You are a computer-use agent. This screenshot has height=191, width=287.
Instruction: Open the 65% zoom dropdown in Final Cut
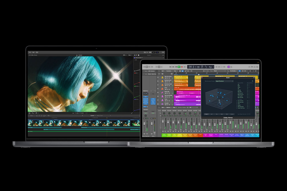[125, 55]
